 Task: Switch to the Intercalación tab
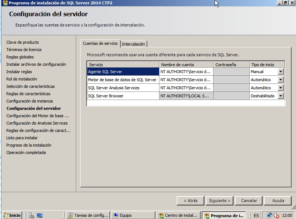[x=133, y=43]
